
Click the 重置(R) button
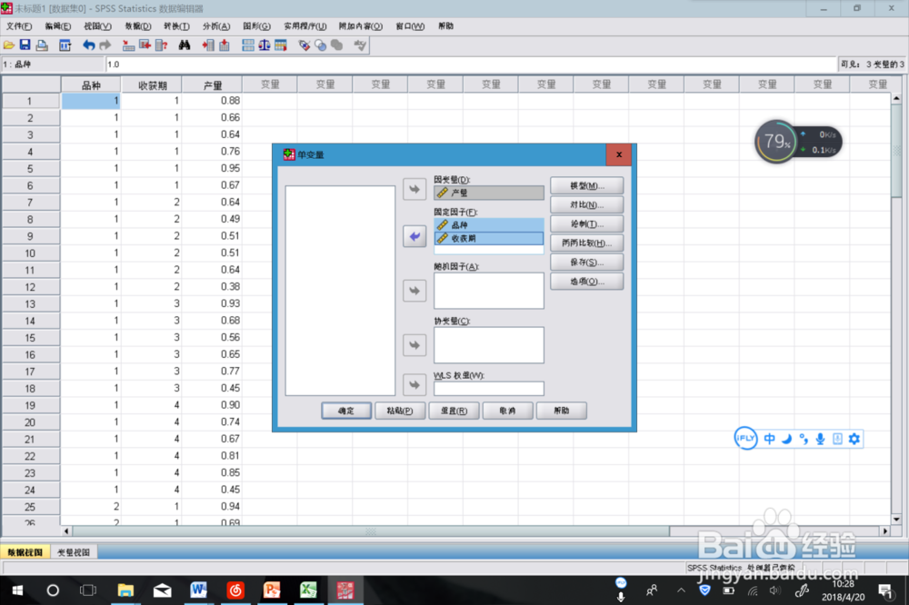(454, 411)
